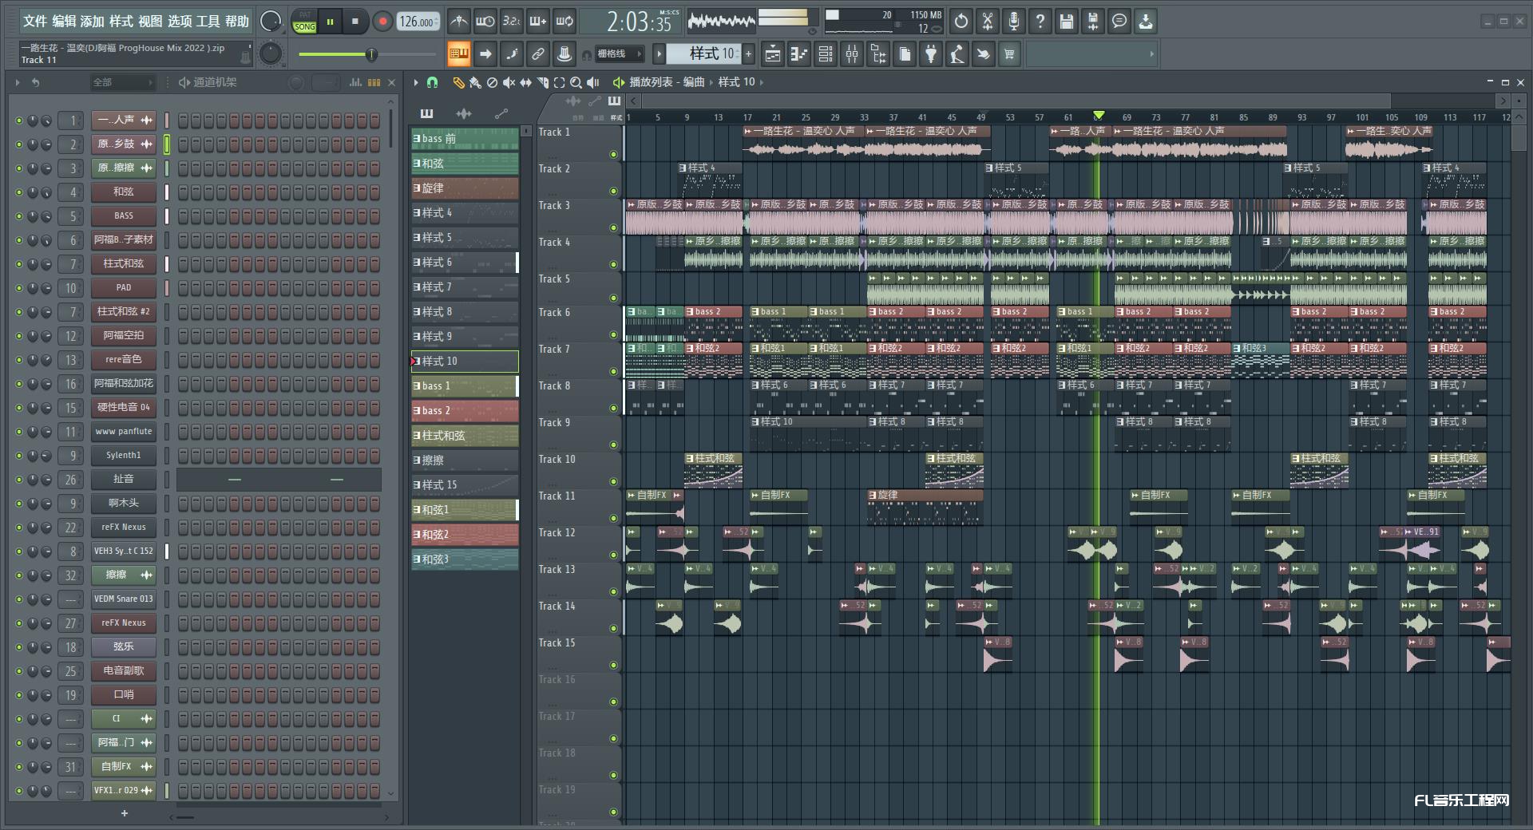This screenshot has width=1533, height=830.
Task: Open the playlist view toolbar icon
Action: pos(773,54)
